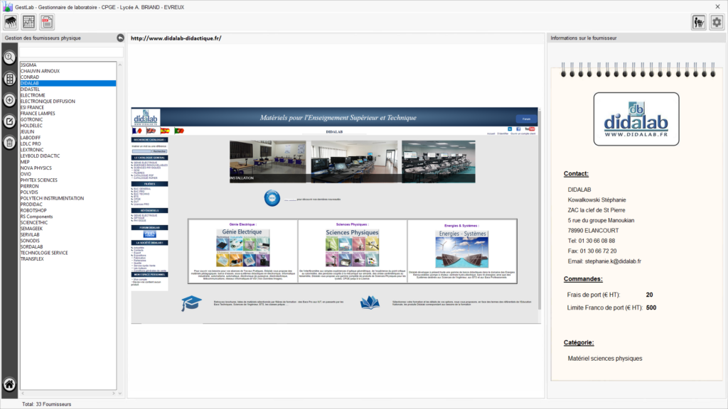The width and height of the screenshot is (728, 409).
Task: Click the magnifier search icon in sidebar
Action: 9,58
